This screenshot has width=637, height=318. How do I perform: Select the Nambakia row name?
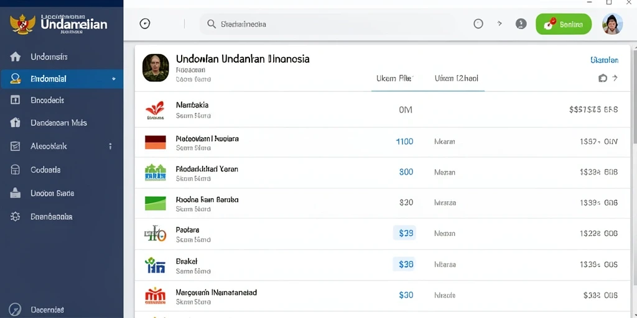coord(192,105)
